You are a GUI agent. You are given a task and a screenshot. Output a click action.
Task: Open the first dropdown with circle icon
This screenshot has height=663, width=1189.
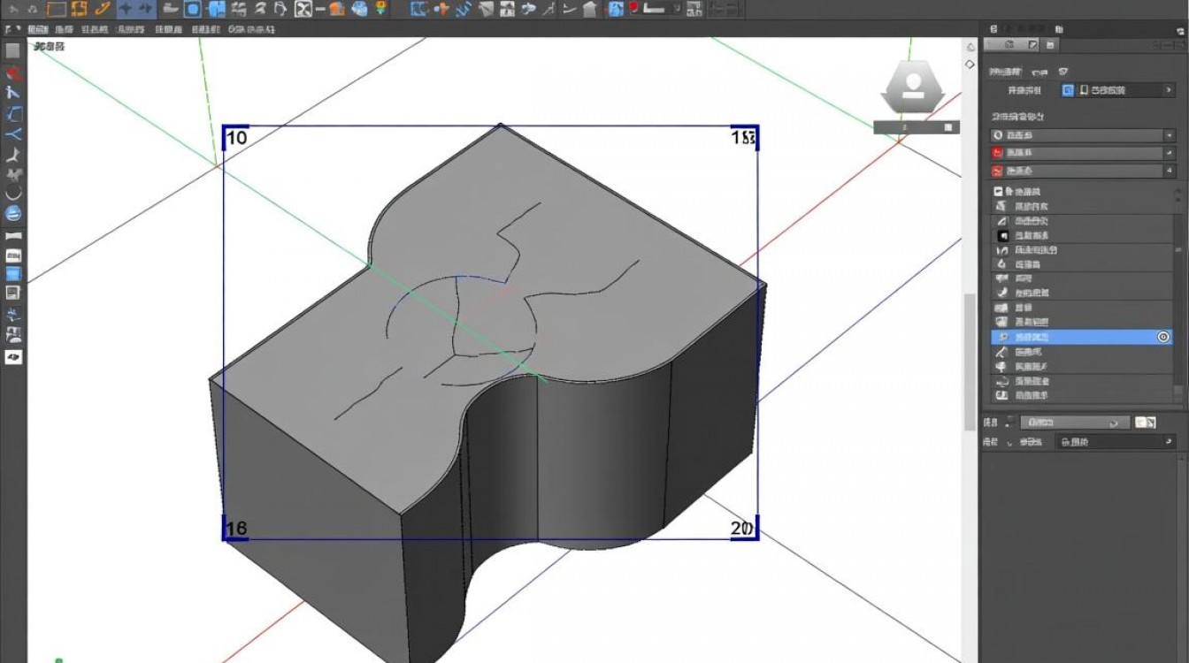point(1081,135)
